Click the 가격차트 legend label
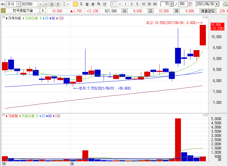Screen dimensions: 228x166 [14, 18]
